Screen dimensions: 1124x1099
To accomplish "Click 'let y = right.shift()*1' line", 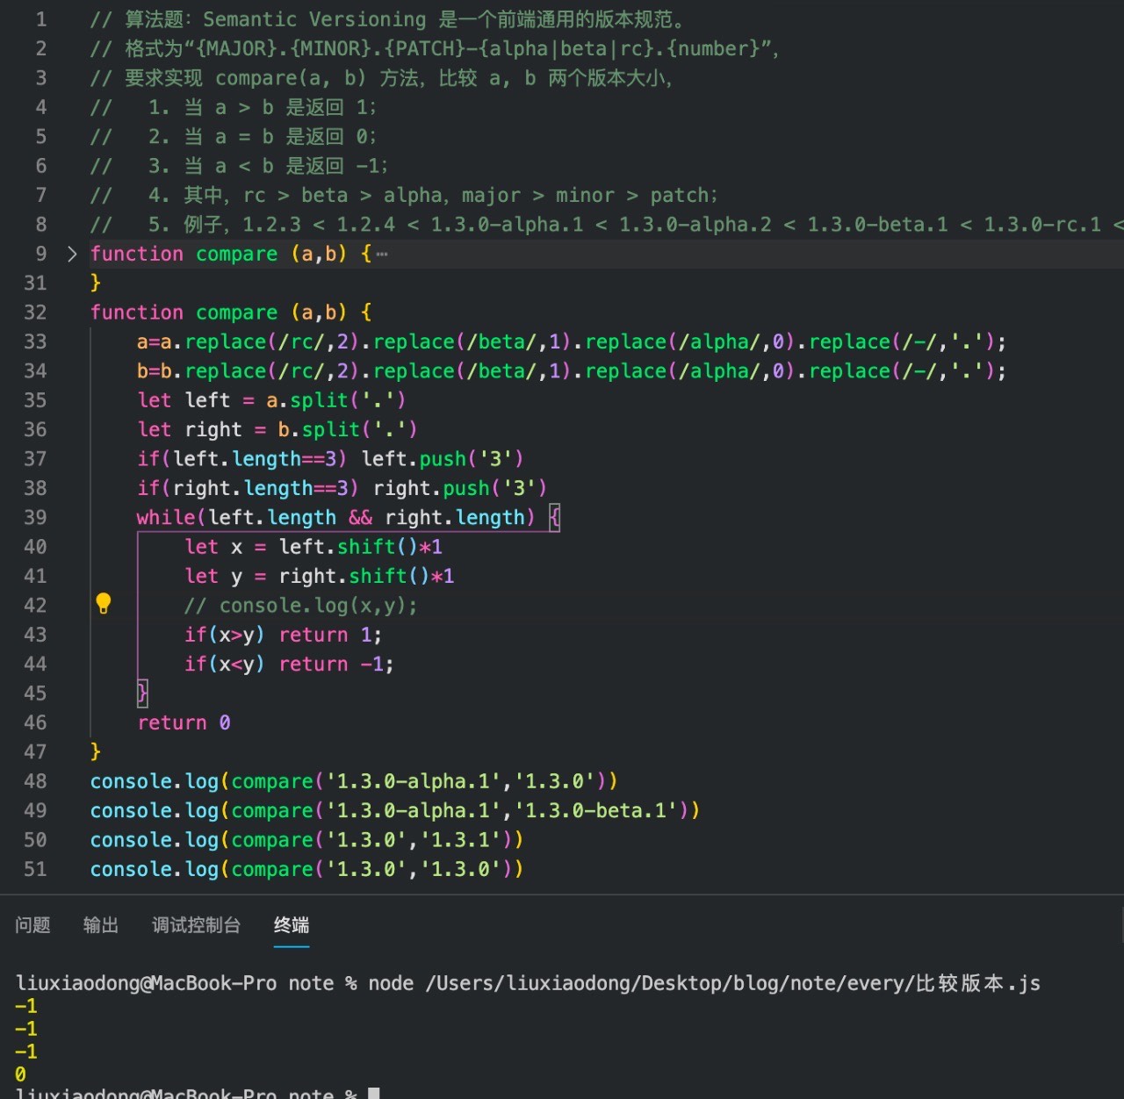I will pyautogui.click(x=320, y=576).
